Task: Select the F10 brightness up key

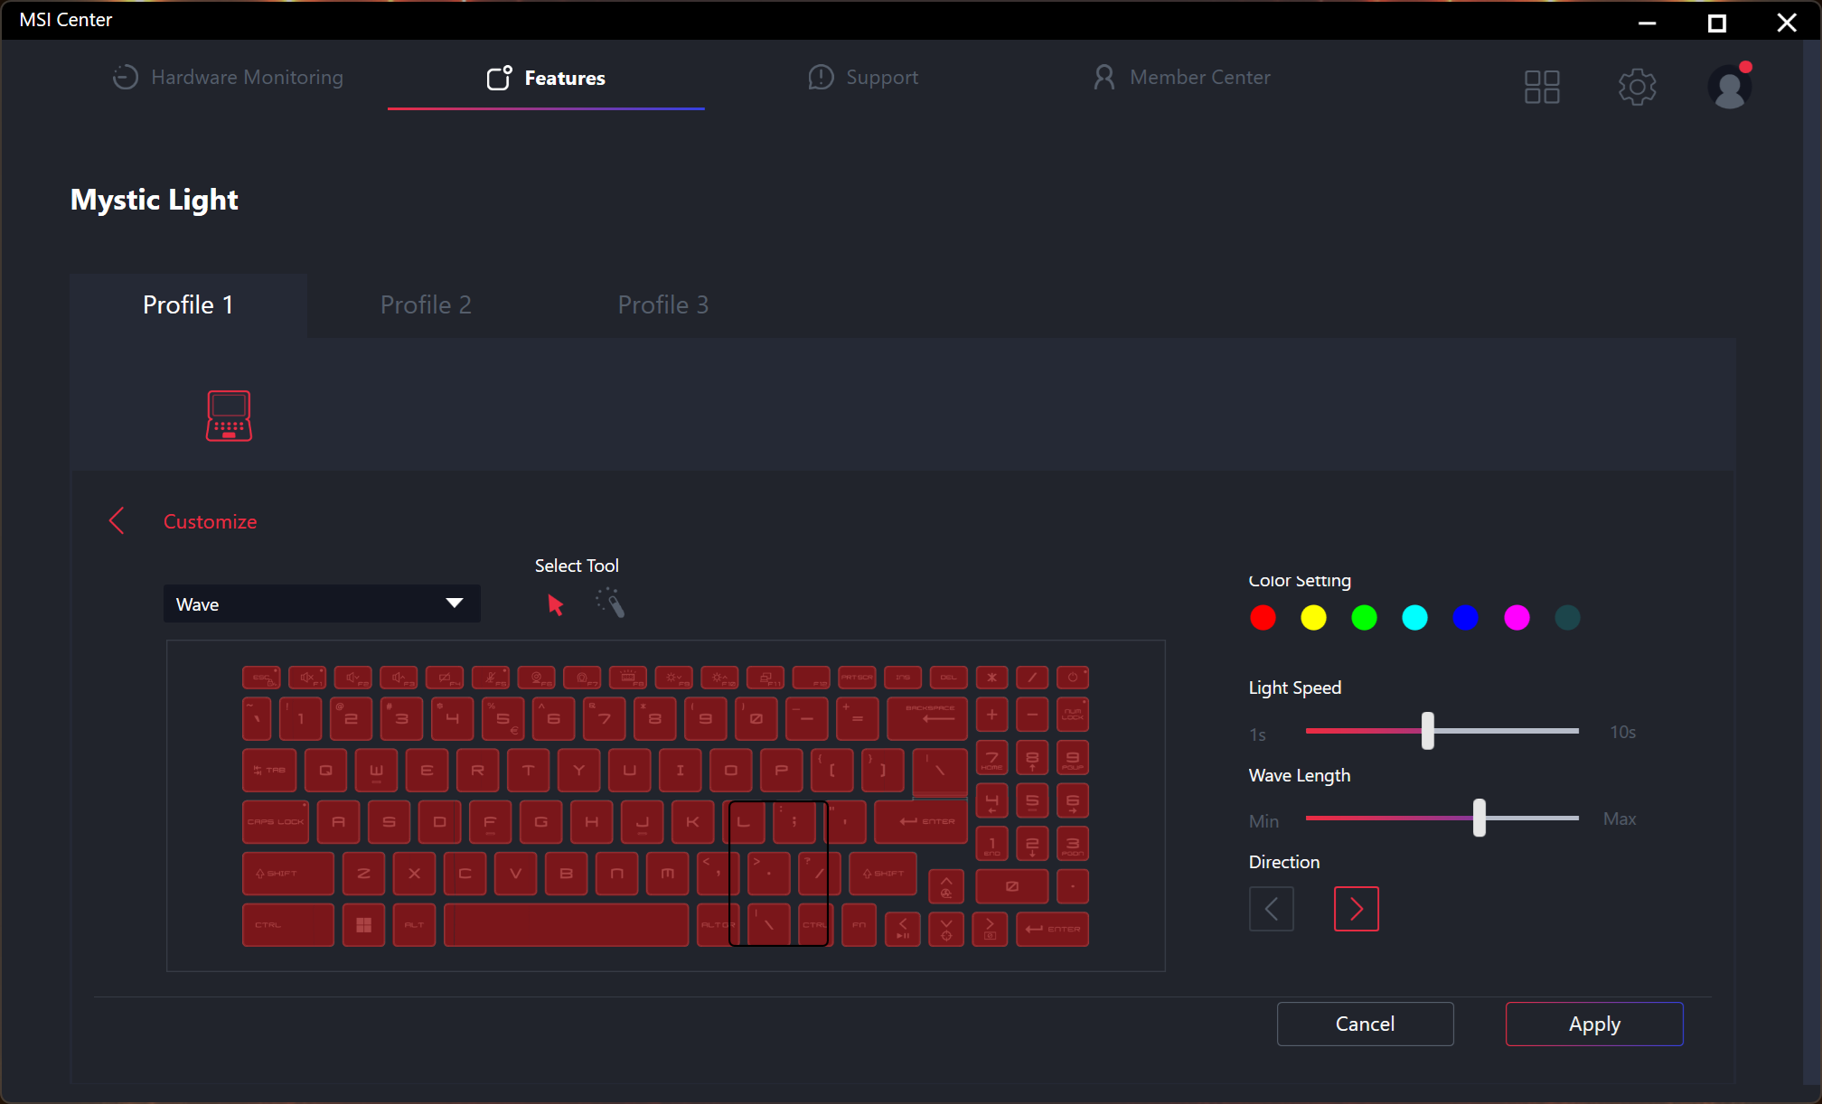Action: click(x=719, y=678)
